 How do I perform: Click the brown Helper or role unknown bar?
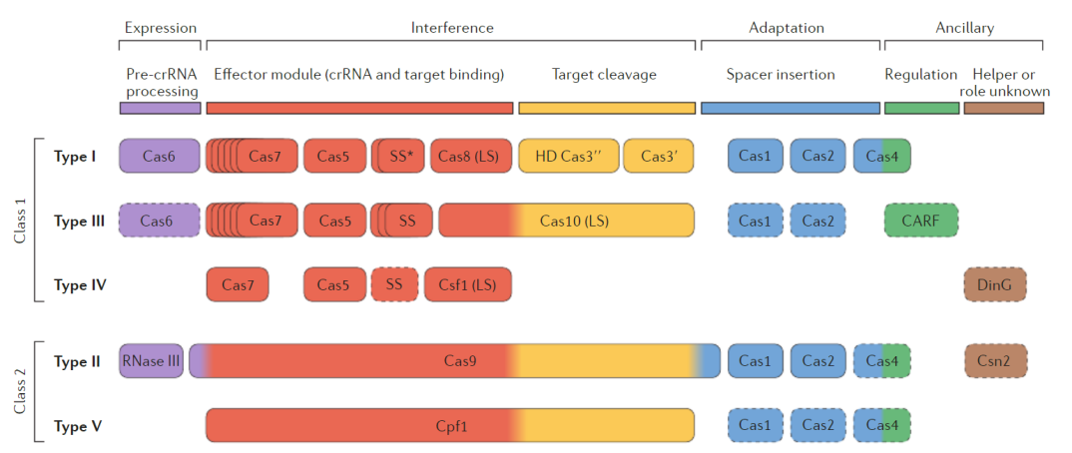tap(1003, 108)
